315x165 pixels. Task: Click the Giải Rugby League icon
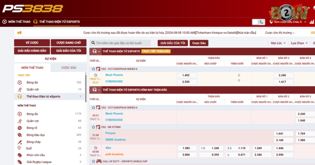point(20,162)
